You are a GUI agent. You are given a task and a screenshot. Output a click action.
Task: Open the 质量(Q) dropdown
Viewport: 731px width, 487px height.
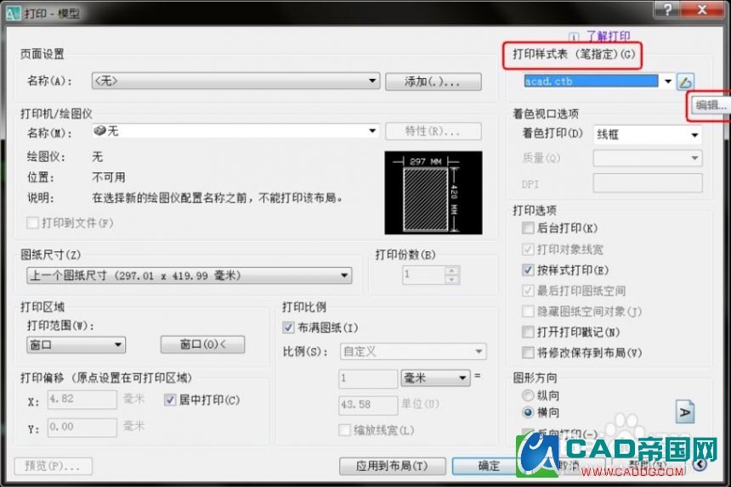click(648, 158)
